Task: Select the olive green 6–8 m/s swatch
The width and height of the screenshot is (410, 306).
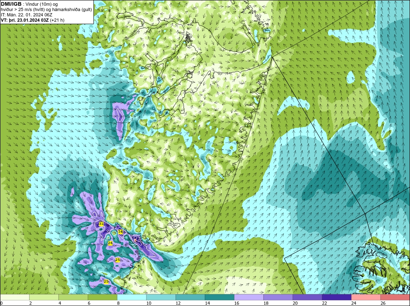Action: coord(102,297)
